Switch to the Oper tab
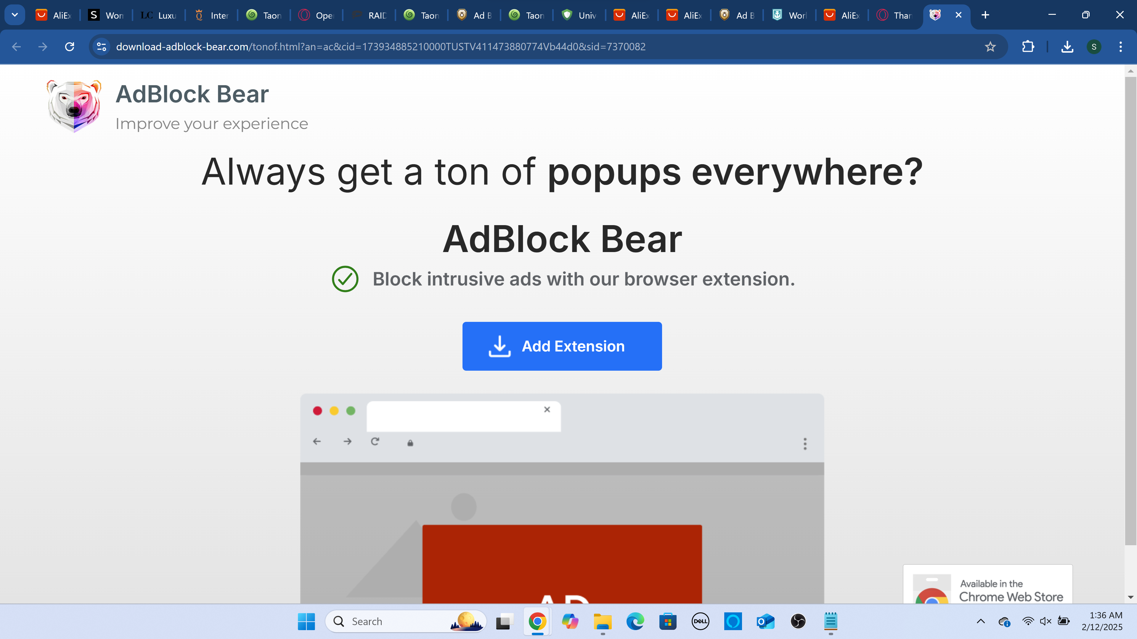 pyautogui.click(x=317, y=15)
